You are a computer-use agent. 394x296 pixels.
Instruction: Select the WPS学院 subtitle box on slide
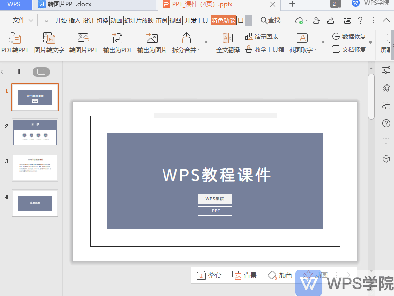[x=215, y=199]
